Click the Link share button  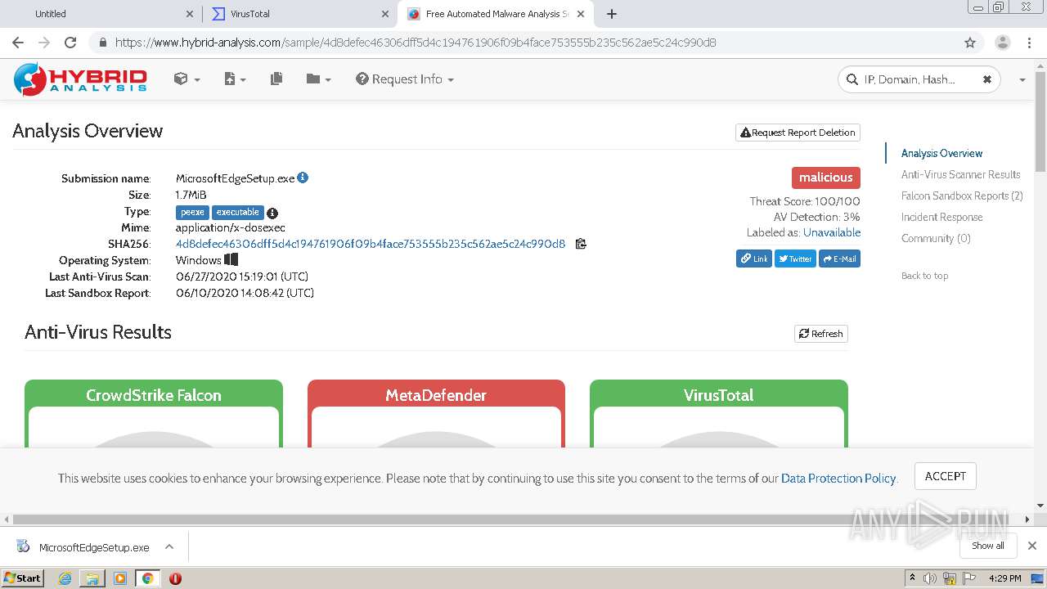754,259
